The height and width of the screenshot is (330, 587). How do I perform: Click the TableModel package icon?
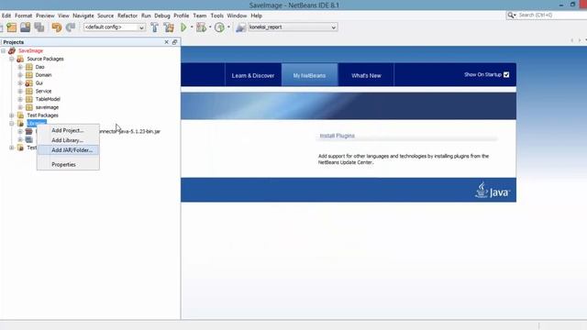(28, 99)
